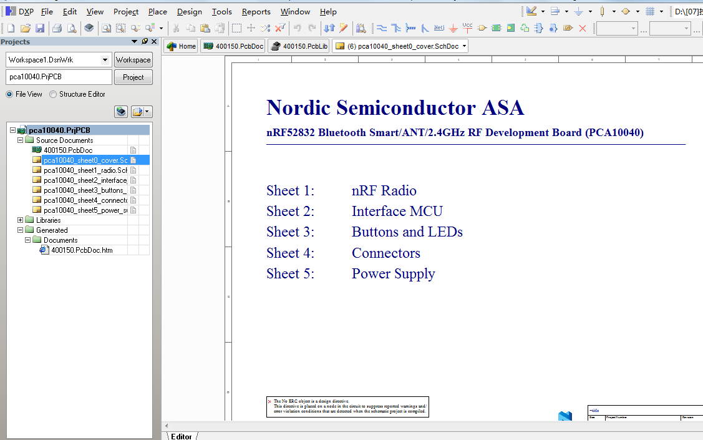Select the Place Bus Entry icon
The width and height of the screenshot is (703, 440).
425,28
